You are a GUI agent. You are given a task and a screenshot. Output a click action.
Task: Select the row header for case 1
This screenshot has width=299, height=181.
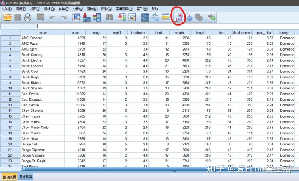pos(10,38)
